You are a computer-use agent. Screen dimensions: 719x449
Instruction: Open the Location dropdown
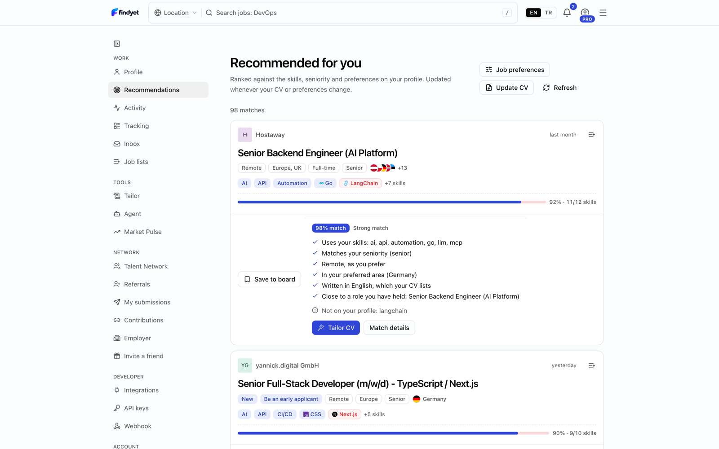(175, 13)
